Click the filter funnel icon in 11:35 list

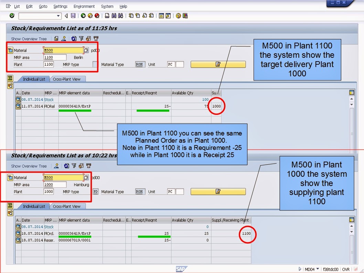pyautogui.click(x=81, y=39)
